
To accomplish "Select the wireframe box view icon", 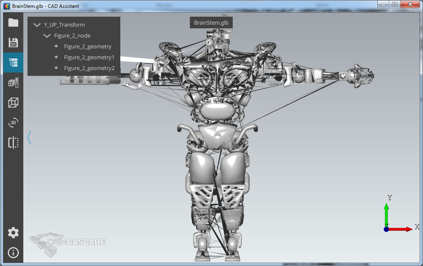I will 13,103.
